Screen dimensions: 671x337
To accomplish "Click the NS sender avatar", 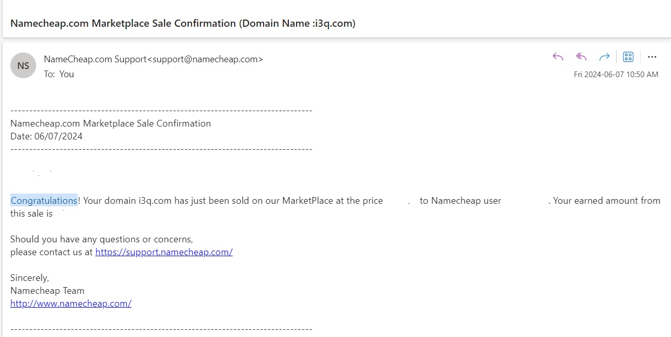I will (23, 66).
